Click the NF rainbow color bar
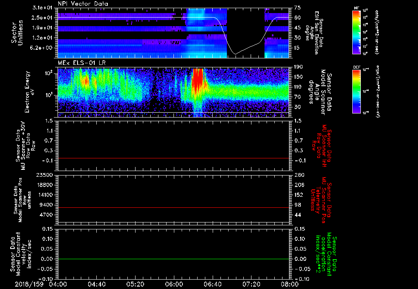This screenshot has width=418, height=289. pyautogui.click(x=356, y=32)
